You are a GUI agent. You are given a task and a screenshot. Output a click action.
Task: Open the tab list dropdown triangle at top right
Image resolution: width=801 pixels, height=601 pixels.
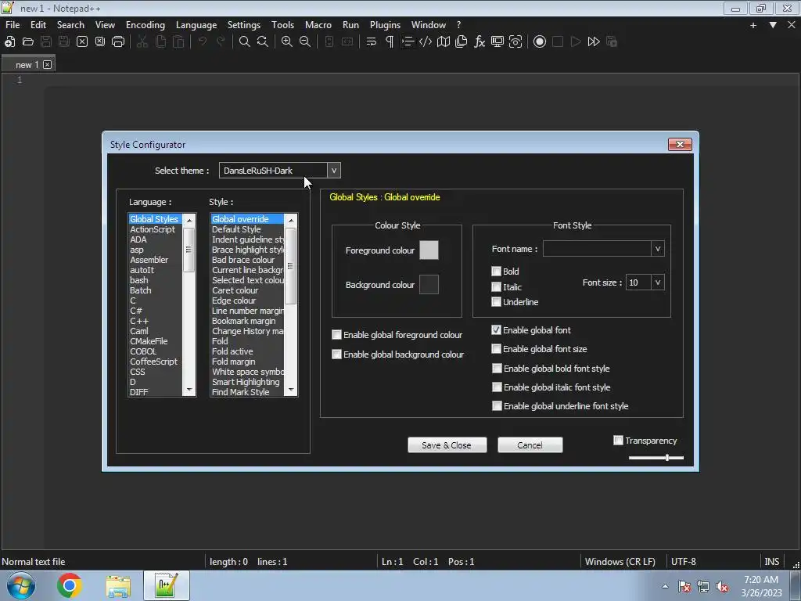tap(773, 24)
